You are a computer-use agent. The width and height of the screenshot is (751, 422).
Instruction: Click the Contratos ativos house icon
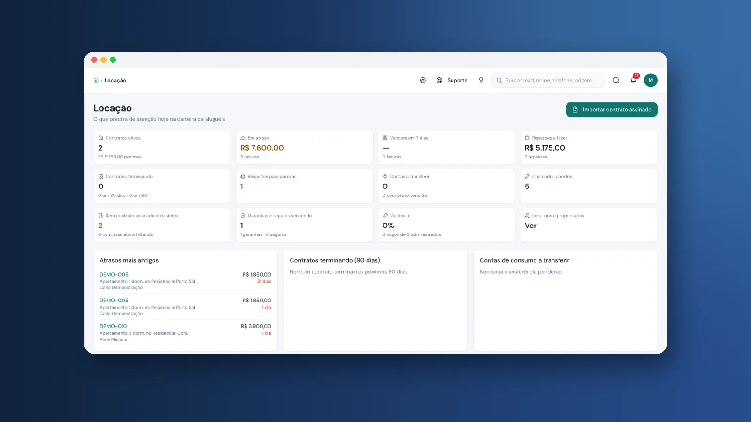(x=100, y=138)
